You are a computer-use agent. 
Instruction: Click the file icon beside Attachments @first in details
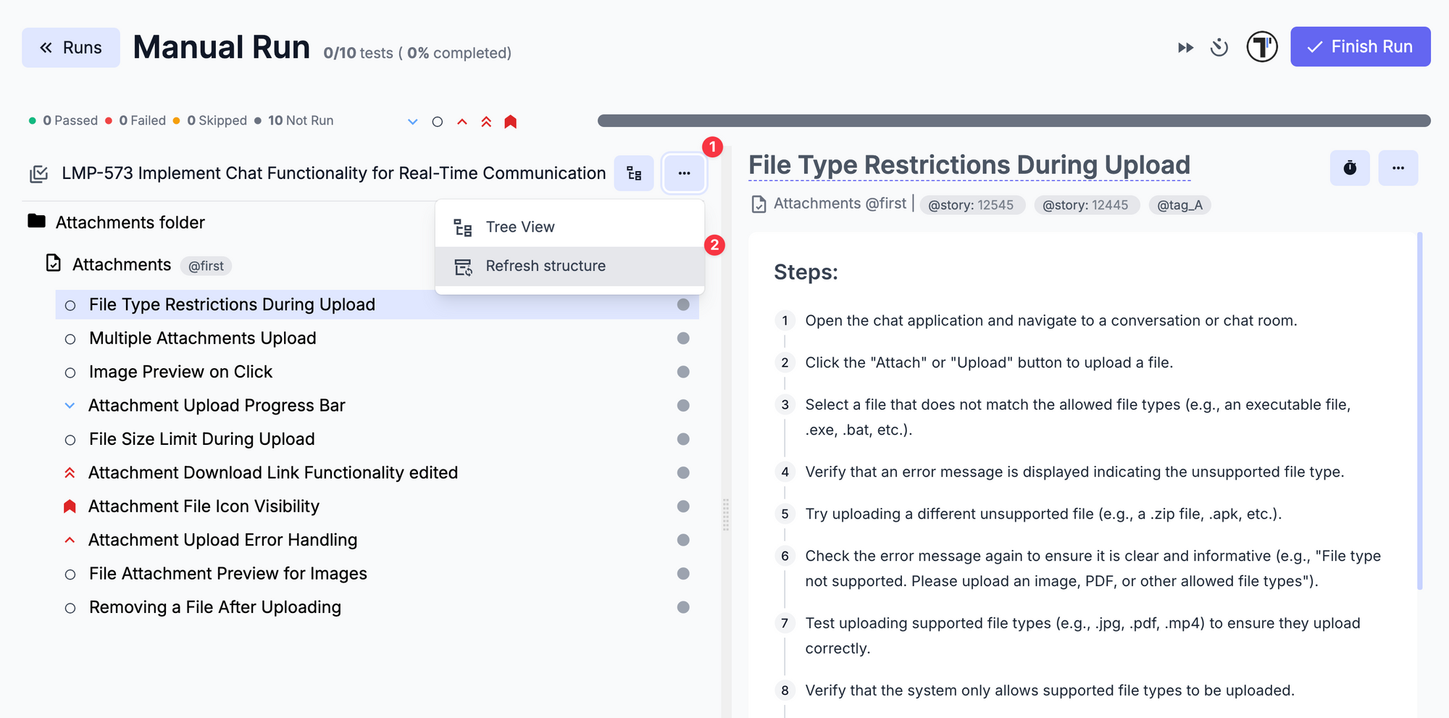click(759, 204)
